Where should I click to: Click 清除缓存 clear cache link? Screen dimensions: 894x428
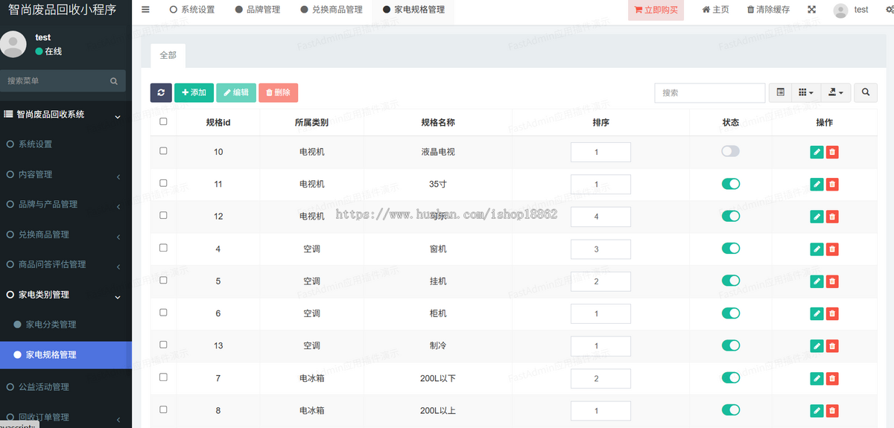769,10
